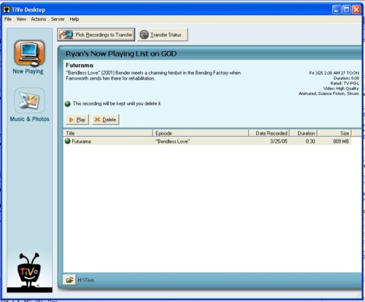Click green status dot beside Futurama row
Viewport: 365px width, 302px height.
tap(68, 141)
